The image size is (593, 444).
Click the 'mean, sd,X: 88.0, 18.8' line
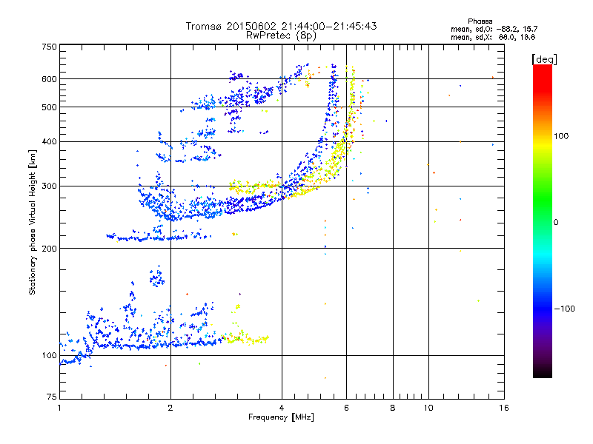click(493, 37)
